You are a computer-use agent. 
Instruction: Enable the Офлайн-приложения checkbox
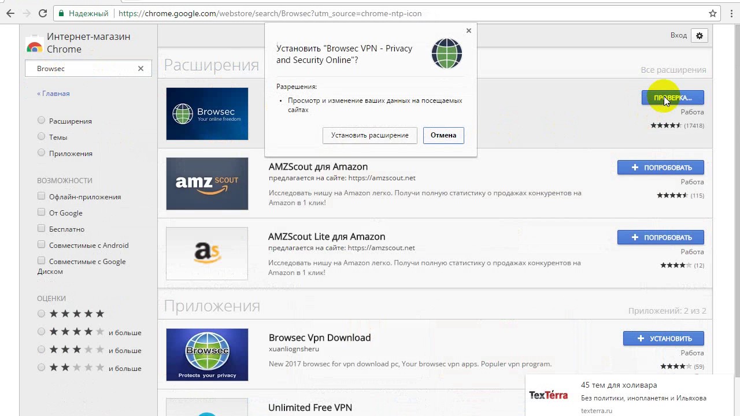point(41,196)
